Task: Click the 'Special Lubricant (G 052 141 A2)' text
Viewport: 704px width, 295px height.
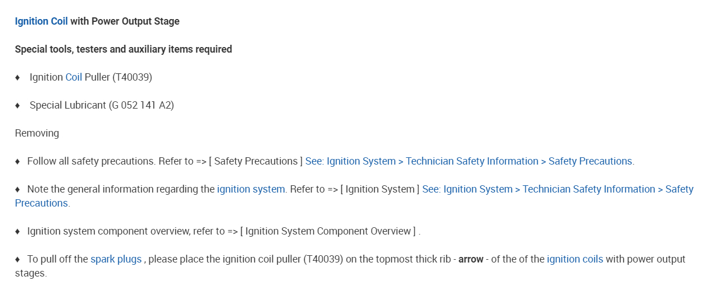Action: click(101, 105)
